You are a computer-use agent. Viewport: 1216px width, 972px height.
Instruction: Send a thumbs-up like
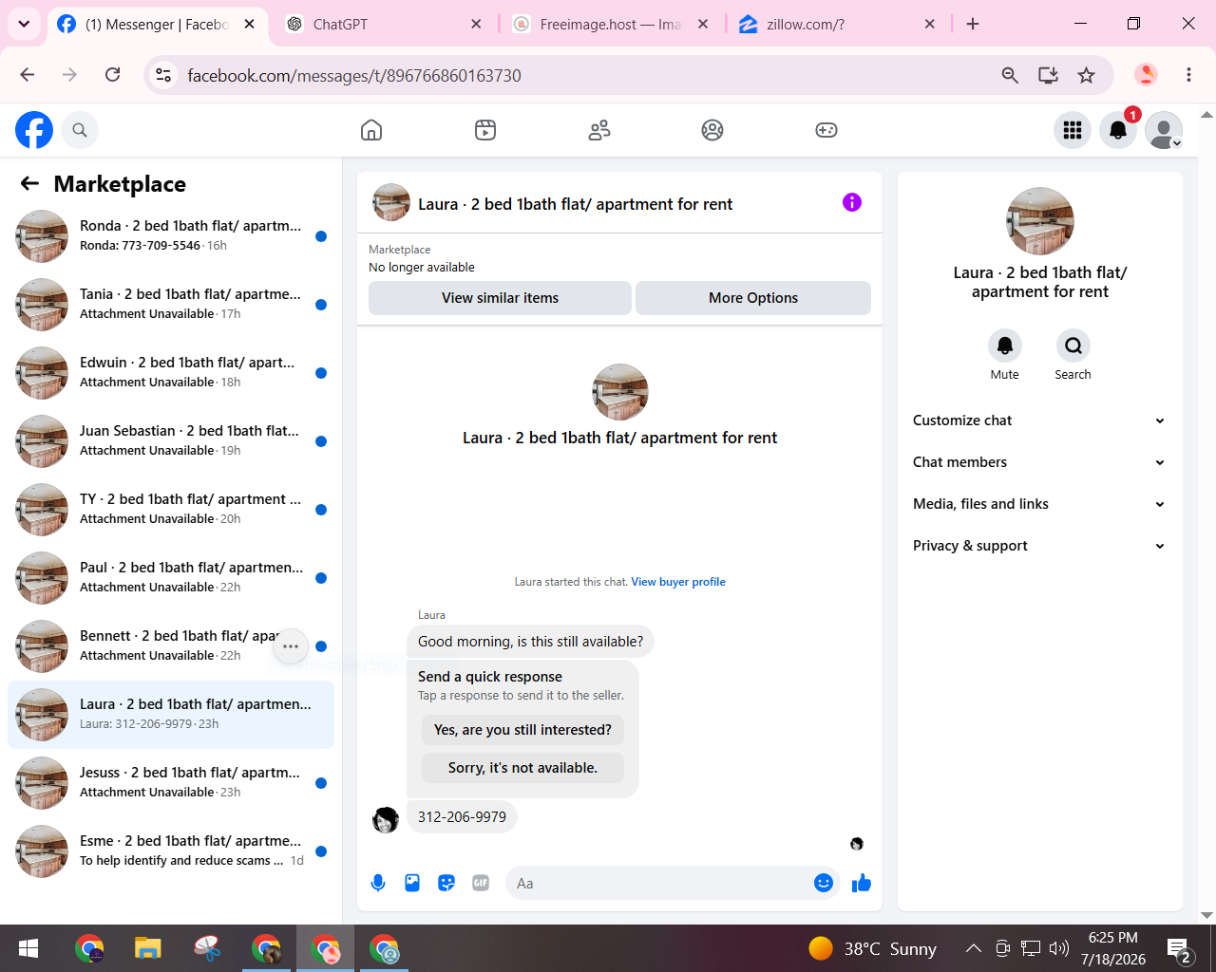(862, 884)
